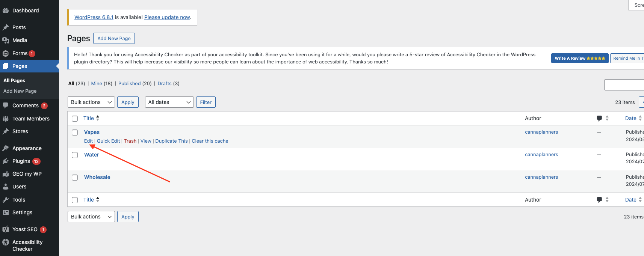The image size is (644, 256).
Task: Click the bottom Apply button
Action: 128,217
